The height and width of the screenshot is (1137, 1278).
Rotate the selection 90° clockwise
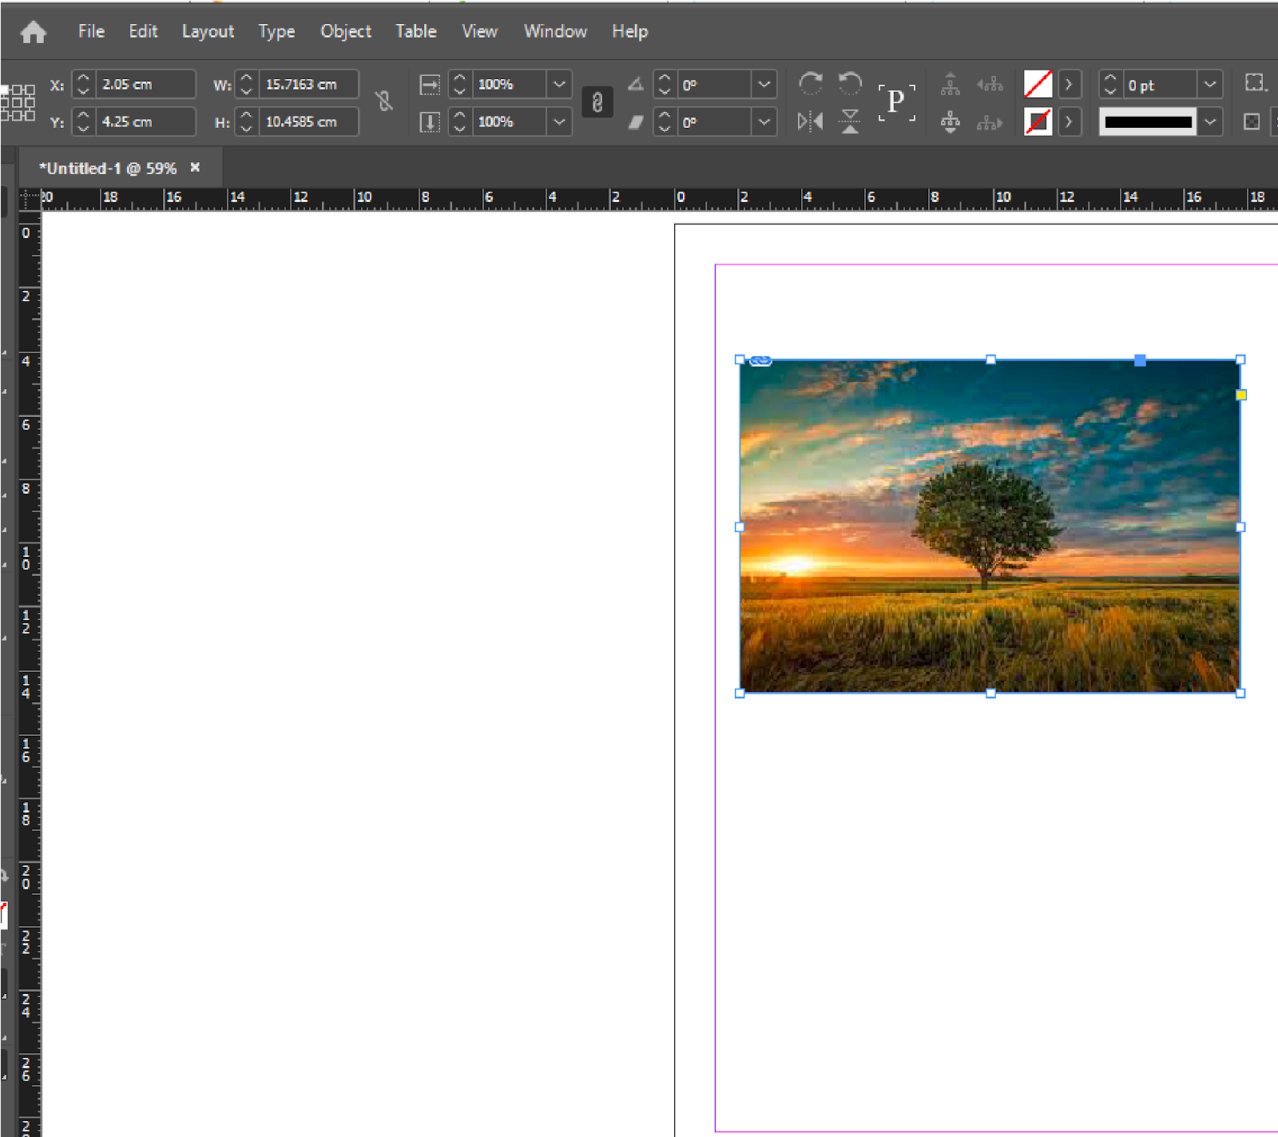810,83
